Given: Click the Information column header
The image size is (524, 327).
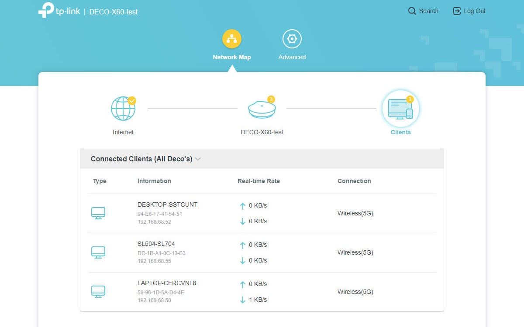Looking at the screenshot, I should click(x=154, y=181).
